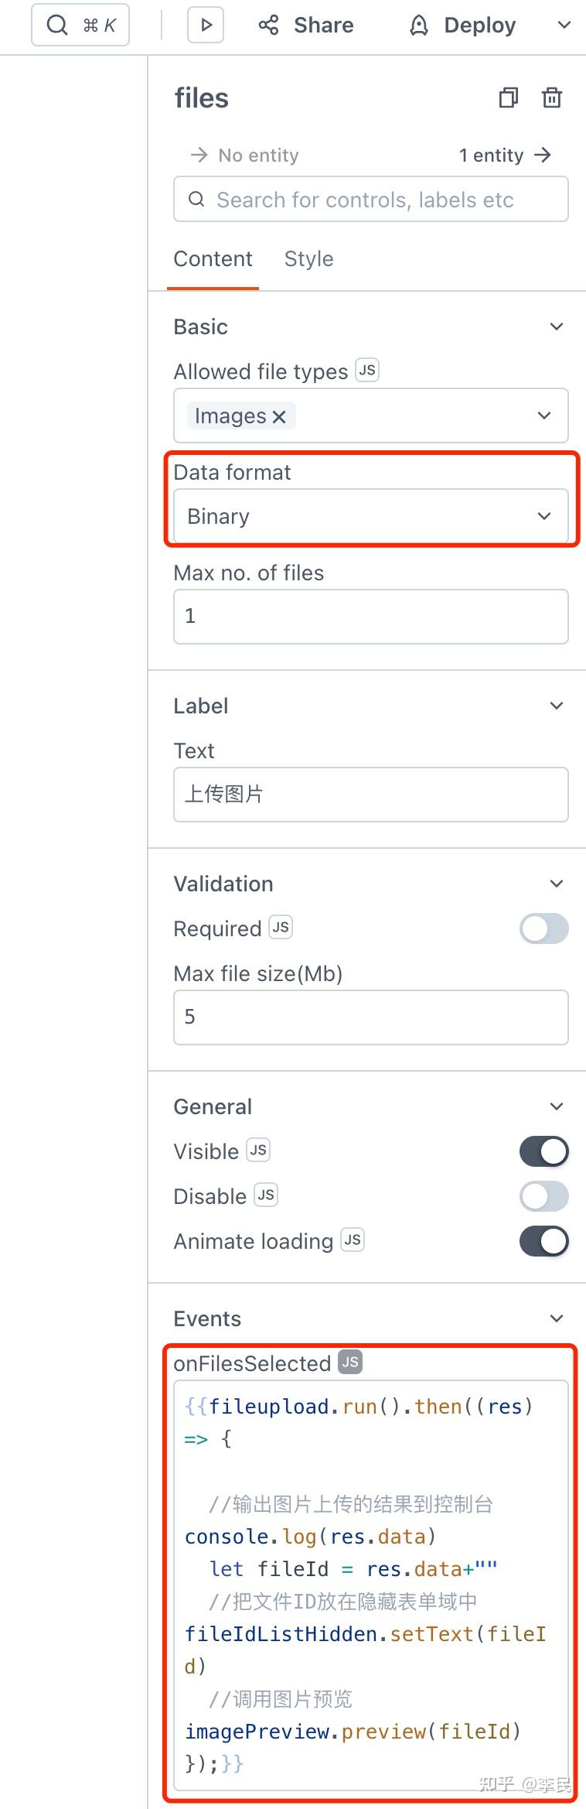Run the app using the play icon
Image resolution: width=586 pixels, height=1809 pixels.
coord(204,24)
